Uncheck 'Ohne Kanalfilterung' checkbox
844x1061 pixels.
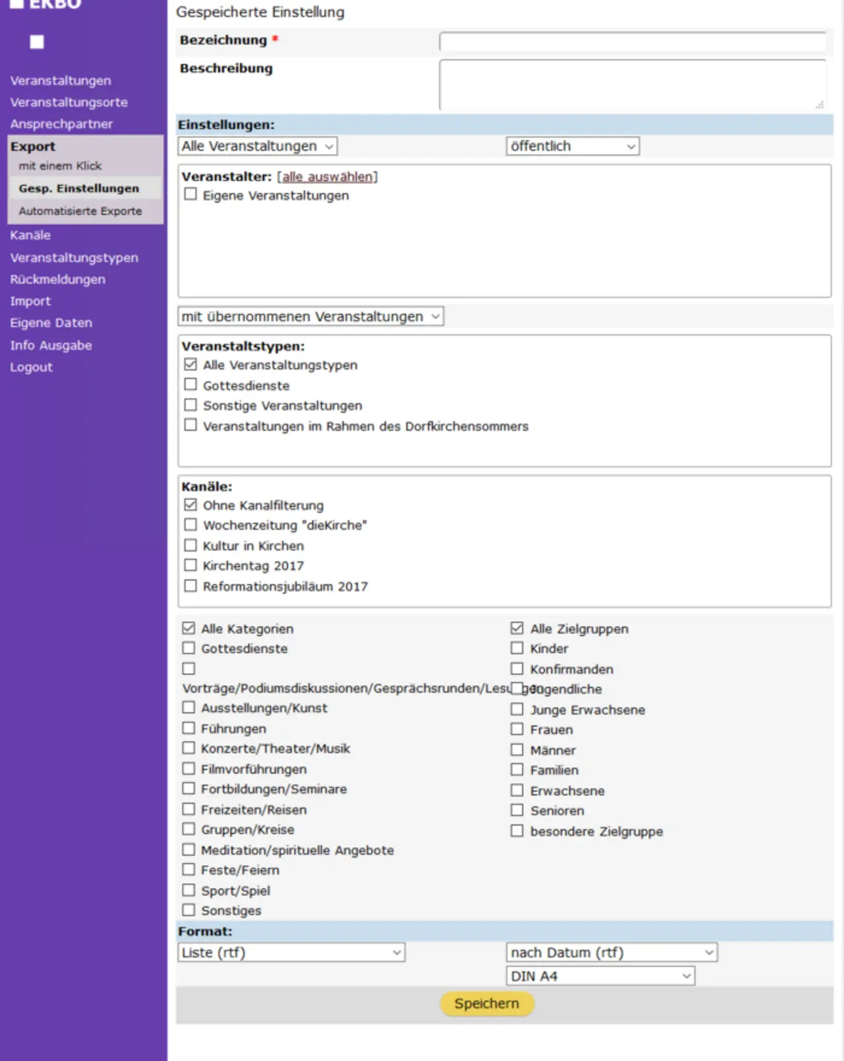pyautogui.click(x=191, y=505)
